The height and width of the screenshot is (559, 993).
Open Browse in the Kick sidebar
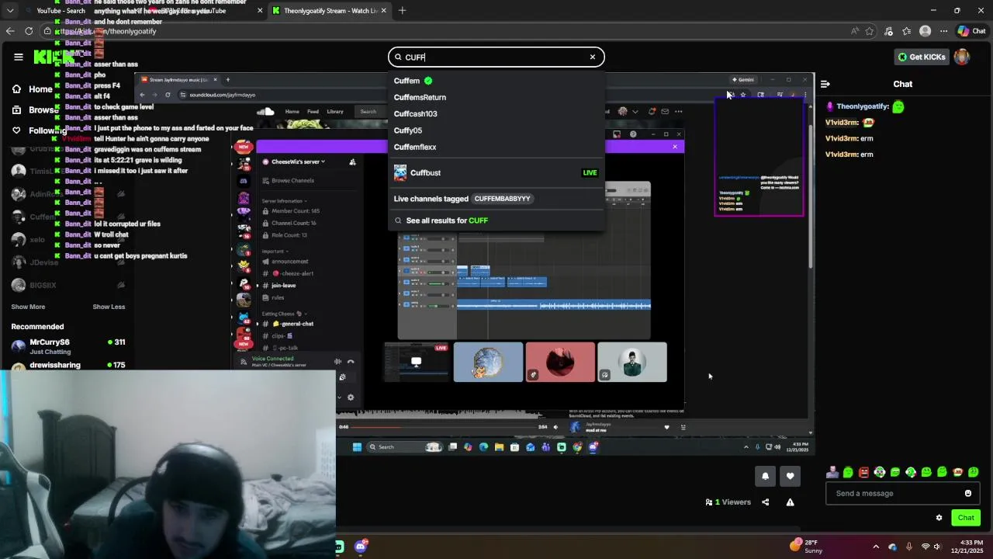pos(36,110)
